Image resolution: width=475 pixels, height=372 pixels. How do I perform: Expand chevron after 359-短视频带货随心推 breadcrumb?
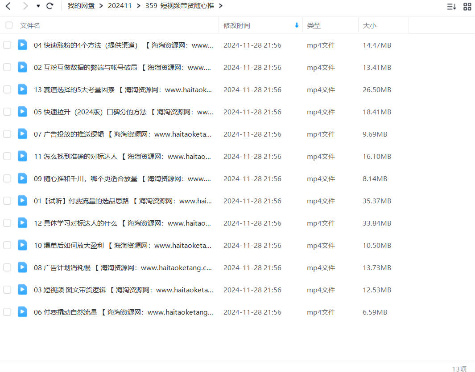point(220,6)
